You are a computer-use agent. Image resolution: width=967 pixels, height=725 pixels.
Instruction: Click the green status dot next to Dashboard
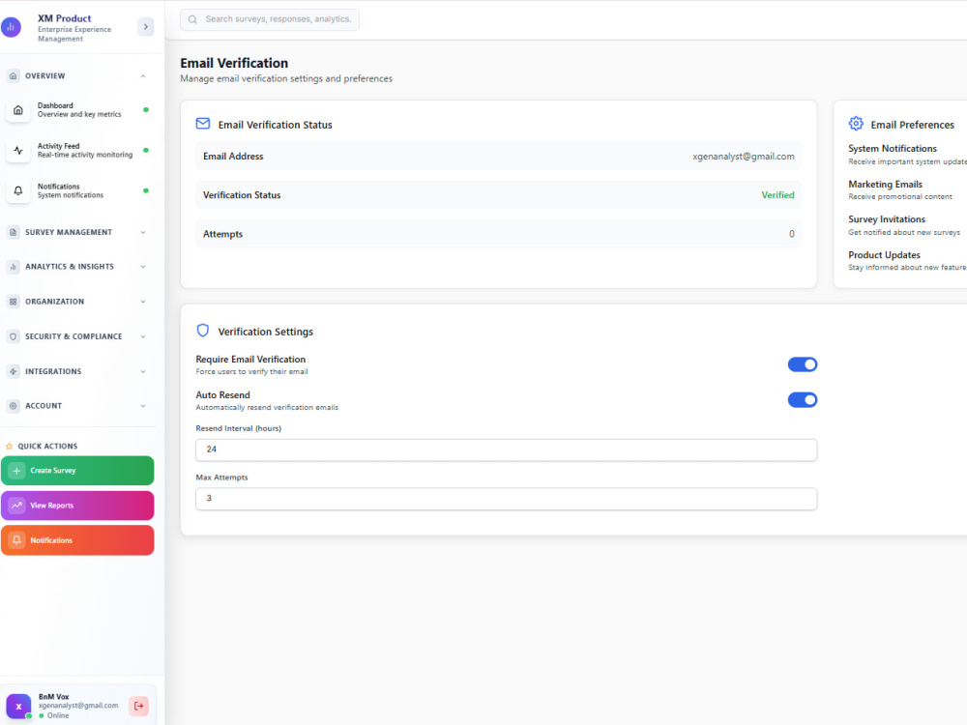coord(146,110)
